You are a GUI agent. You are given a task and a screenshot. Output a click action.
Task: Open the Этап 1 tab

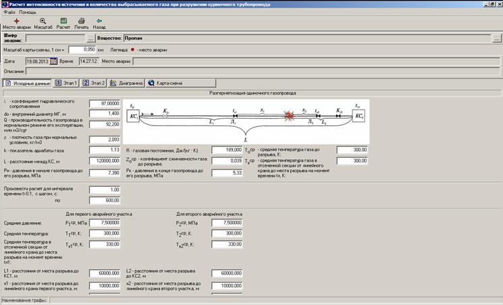pos(66,83)
